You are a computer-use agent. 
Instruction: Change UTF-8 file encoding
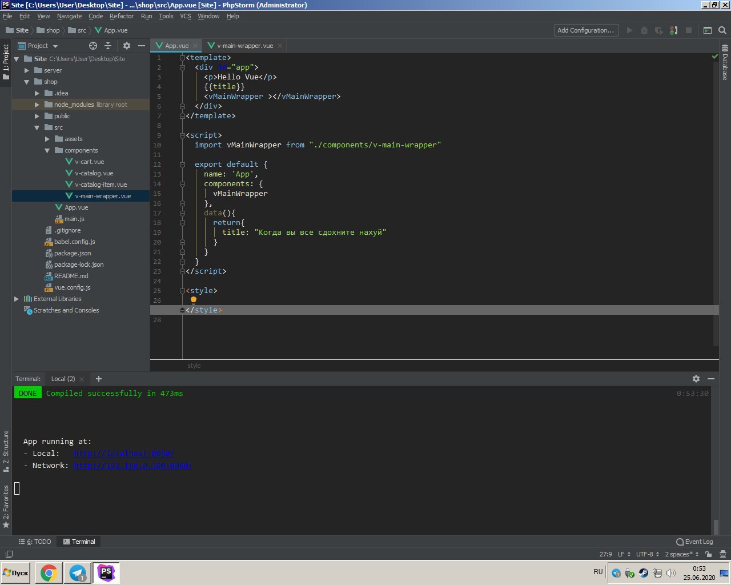[648, 554]
